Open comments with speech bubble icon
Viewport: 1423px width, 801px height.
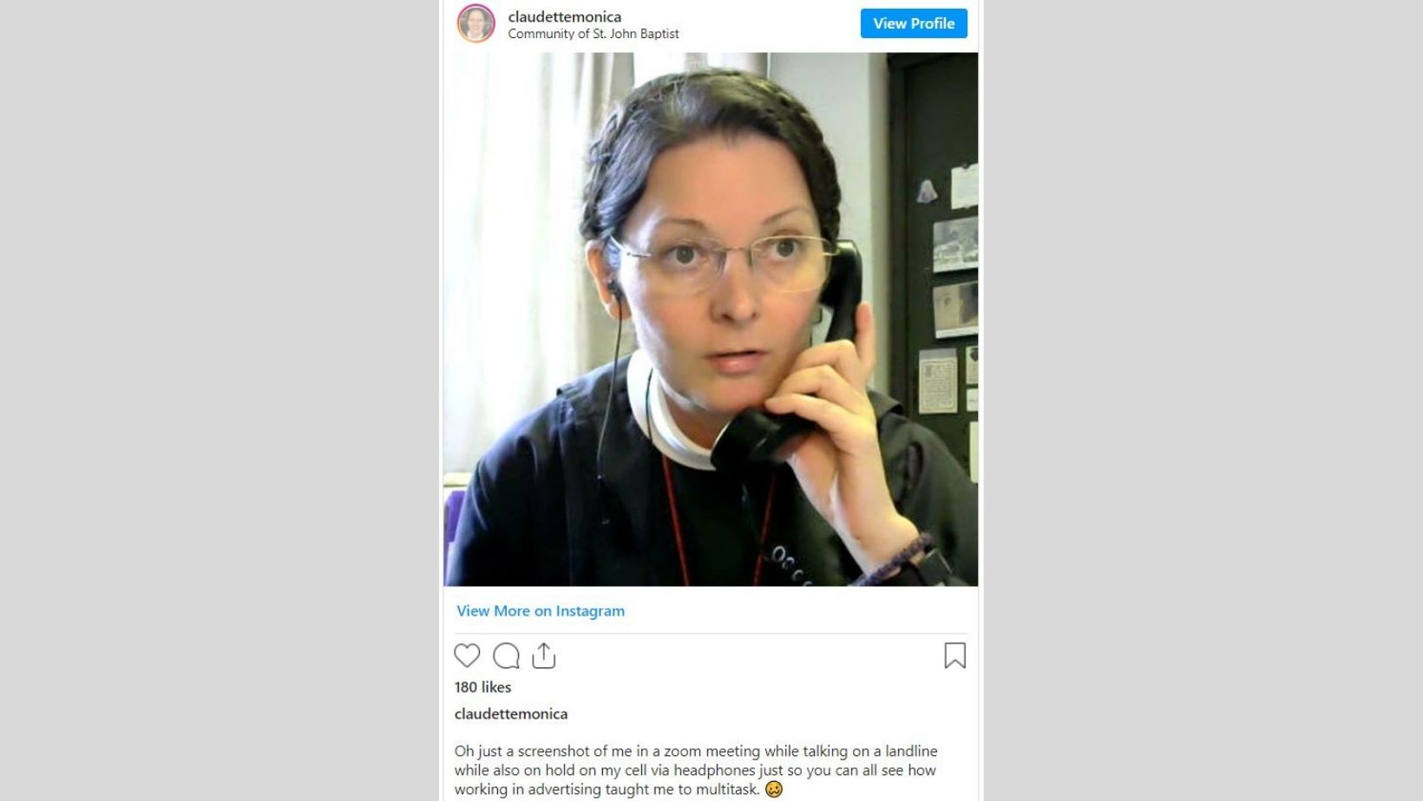click(x=506, y=656)
